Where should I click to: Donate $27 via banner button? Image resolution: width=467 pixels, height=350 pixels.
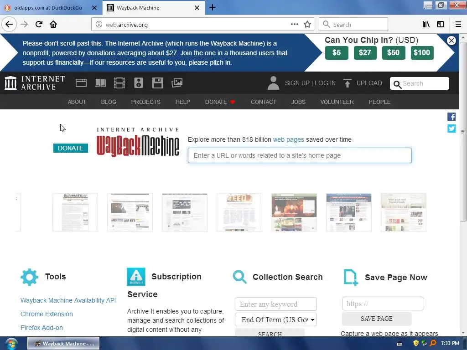coord(365,53)
